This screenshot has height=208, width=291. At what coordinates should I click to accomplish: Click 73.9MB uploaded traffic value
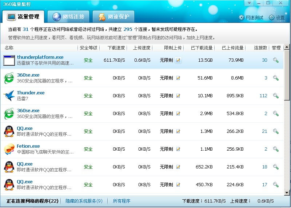point(236,60)
